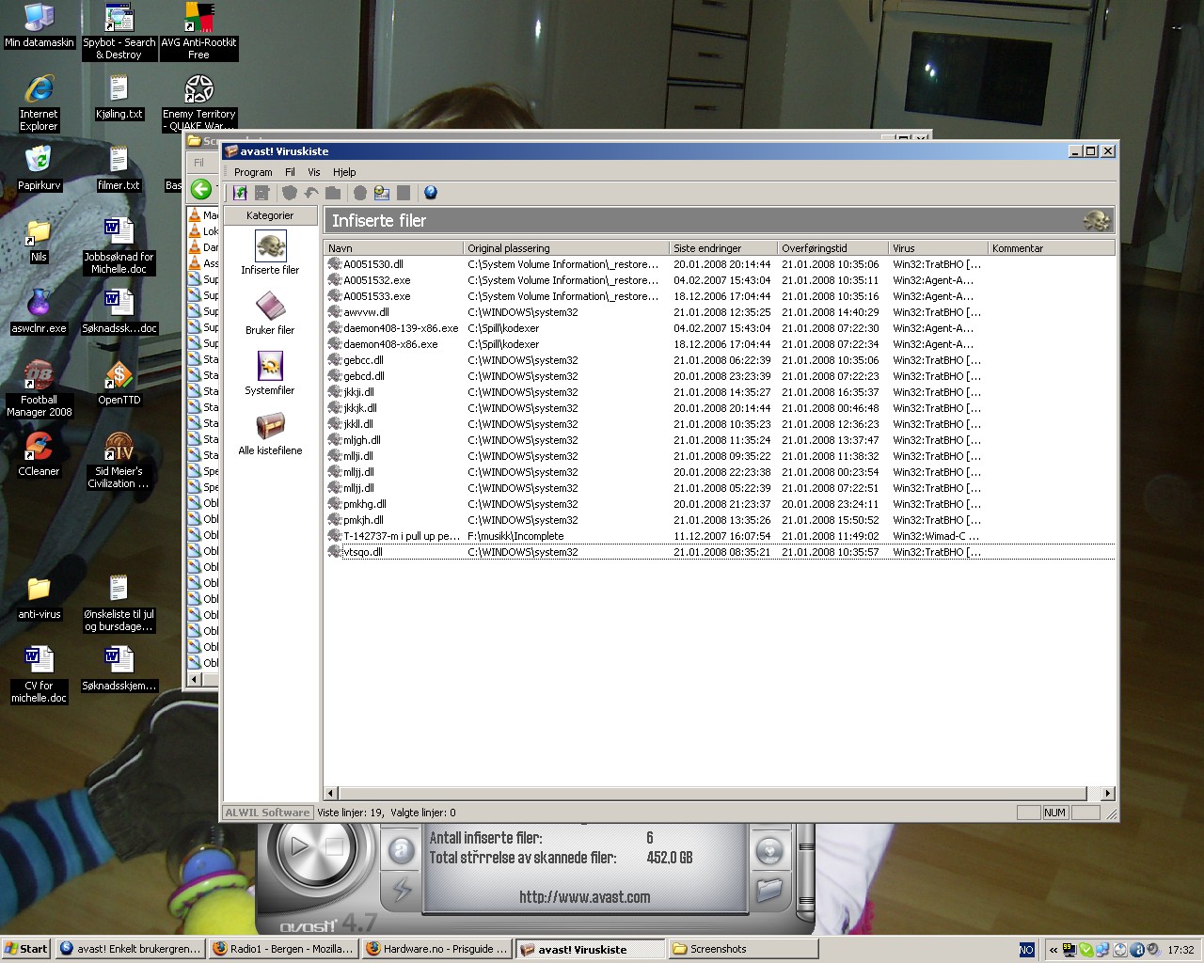1204x963 pixels.
Task: Open the Vis menu
Action: pyautogui.click(x=314, y=172)
